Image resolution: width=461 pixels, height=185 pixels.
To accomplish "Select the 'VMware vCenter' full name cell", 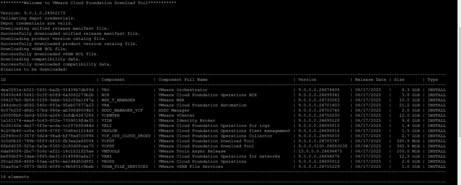I will [x=174, y=115].
